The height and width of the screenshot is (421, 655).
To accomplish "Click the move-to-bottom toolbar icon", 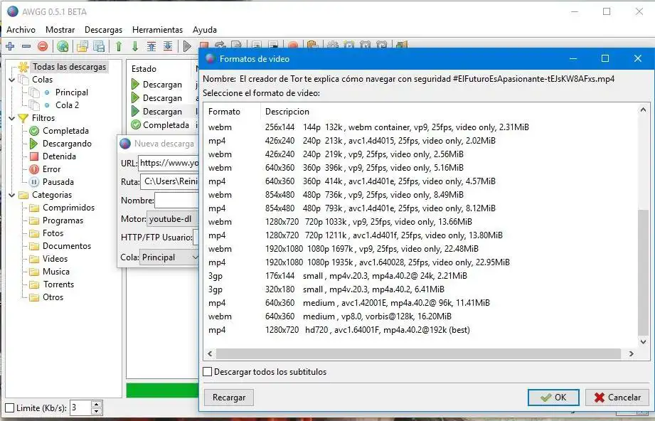I will tap(168, 46).
